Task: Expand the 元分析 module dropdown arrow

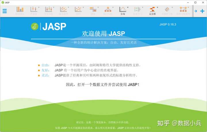Action: 158,7
